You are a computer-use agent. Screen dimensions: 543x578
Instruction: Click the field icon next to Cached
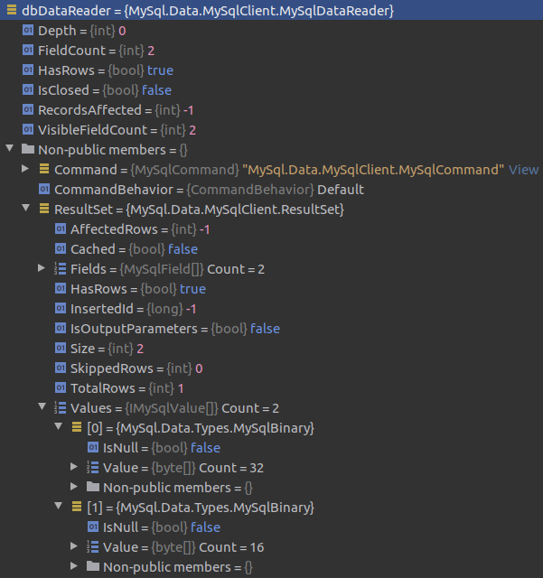(x=61, y=248)
